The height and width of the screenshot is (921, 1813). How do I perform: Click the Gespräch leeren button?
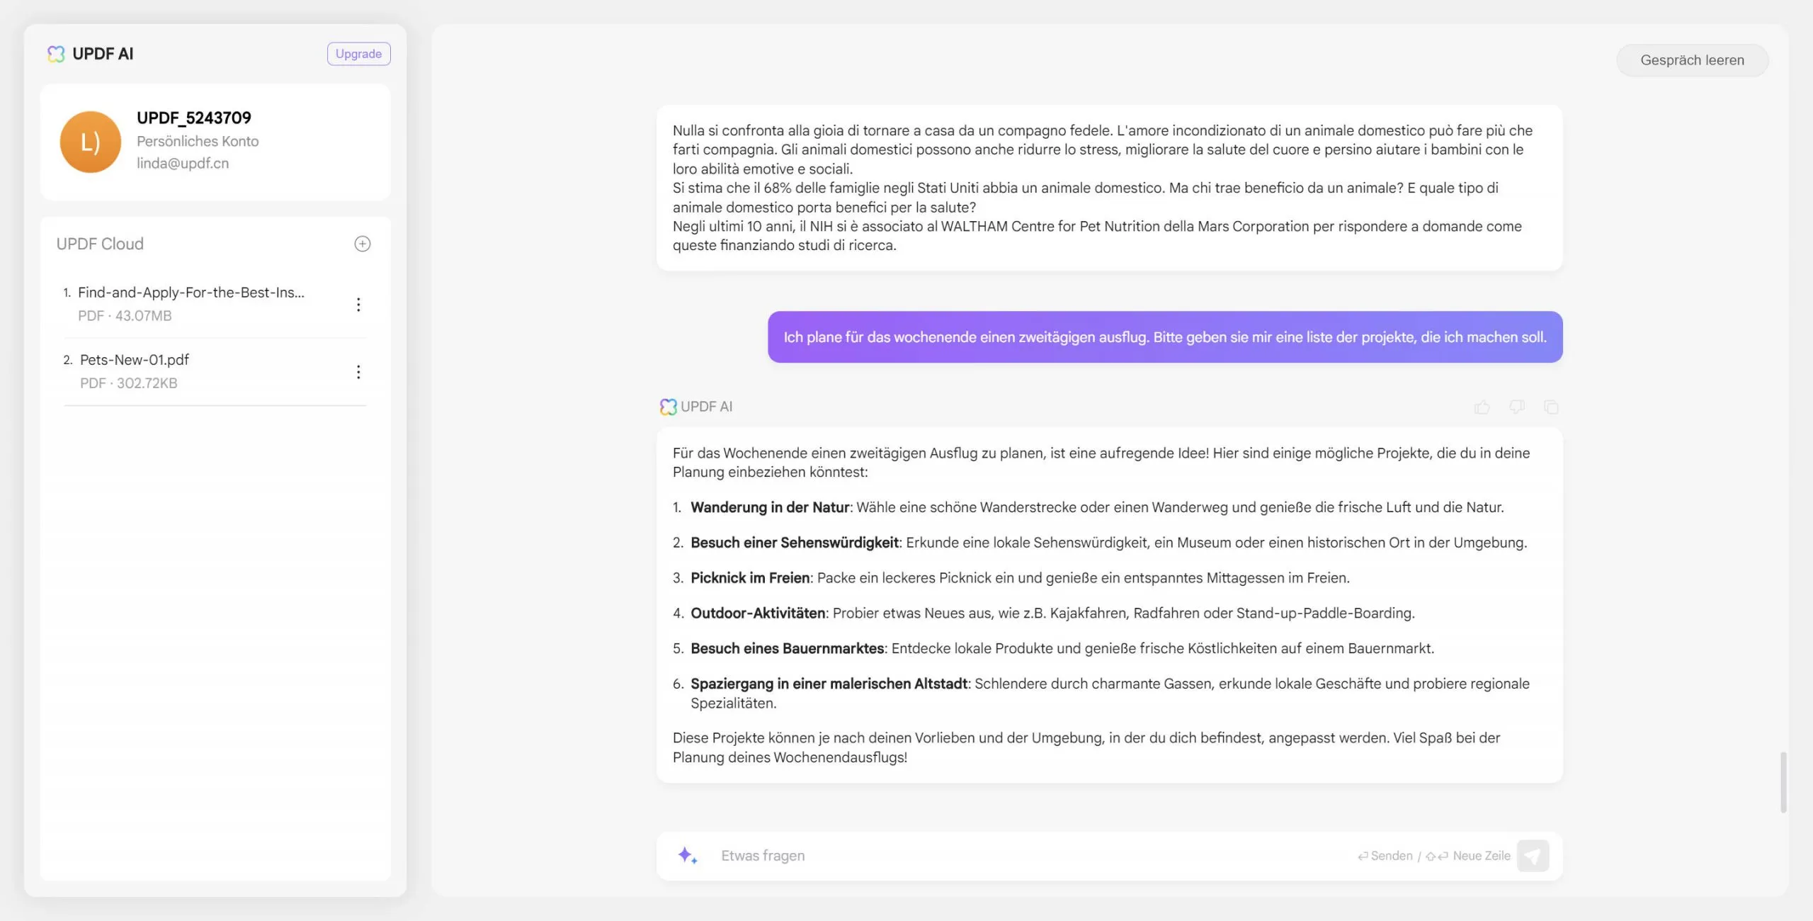pyautogui.click(x=1692, y=60)
